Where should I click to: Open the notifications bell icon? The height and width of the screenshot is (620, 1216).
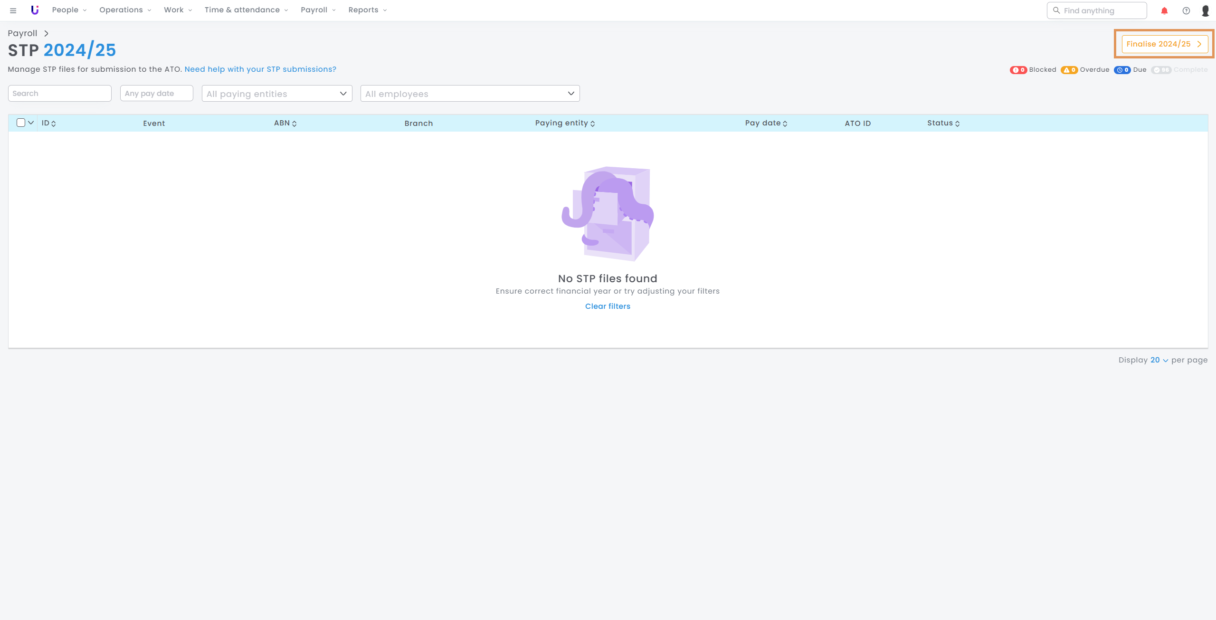point(1164,10)
